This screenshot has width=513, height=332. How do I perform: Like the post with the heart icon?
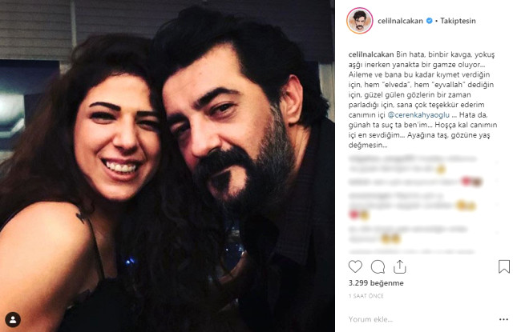tap(355, 266)
